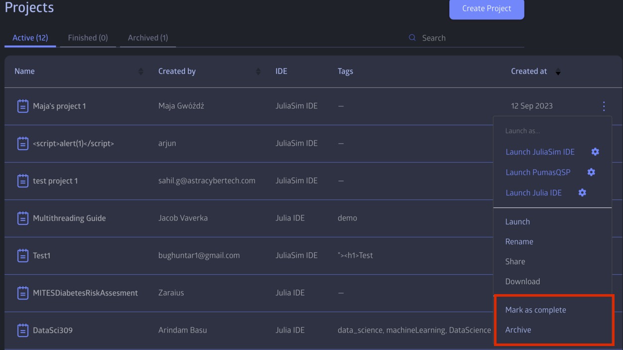Click creator bughuntar1@gmail.com
Screen dimensions: 623x350
point(199,256)
